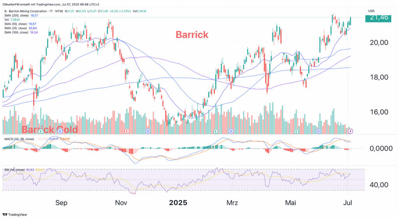Click the purple lightning bolt marker
The height and width of the screenshot is (219, 399).
point(350,131)
